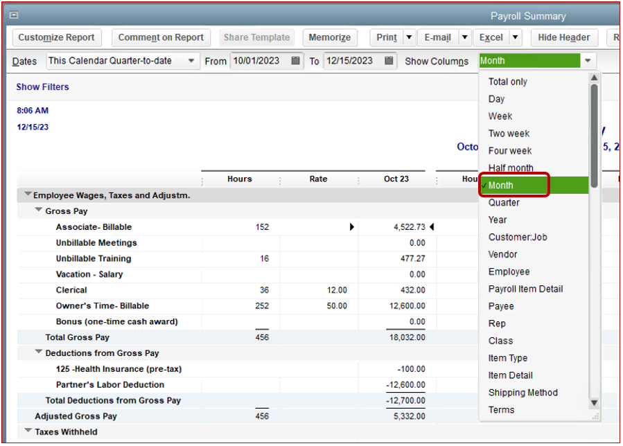This screenshot has height=446, width=623.
Task: Click 125 -Health Insurance (pre-tax) row label
Action: pyautogui.click(x=119, y=369)
